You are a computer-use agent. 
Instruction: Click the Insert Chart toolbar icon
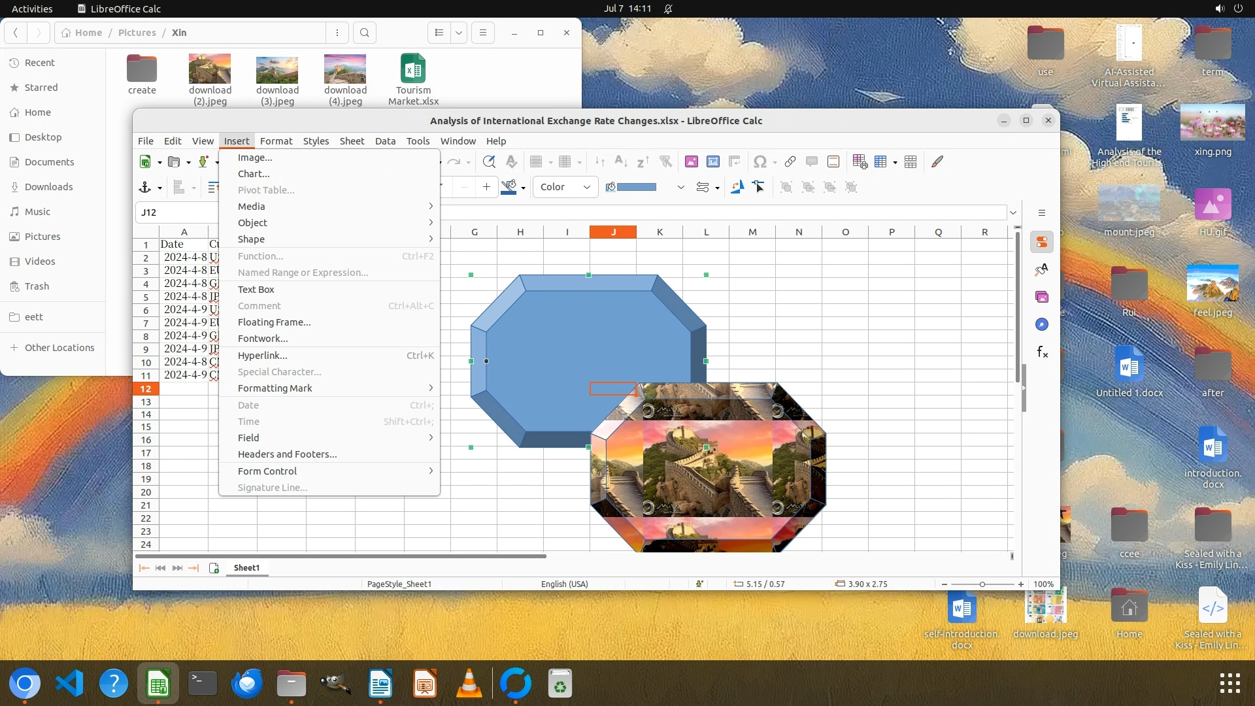(x=713, y=161)
